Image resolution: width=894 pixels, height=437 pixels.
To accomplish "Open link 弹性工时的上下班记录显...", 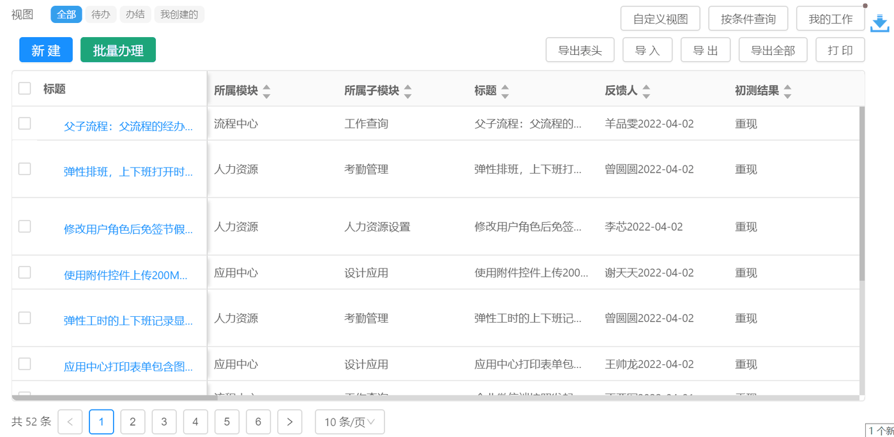I will tap(128, 321).
